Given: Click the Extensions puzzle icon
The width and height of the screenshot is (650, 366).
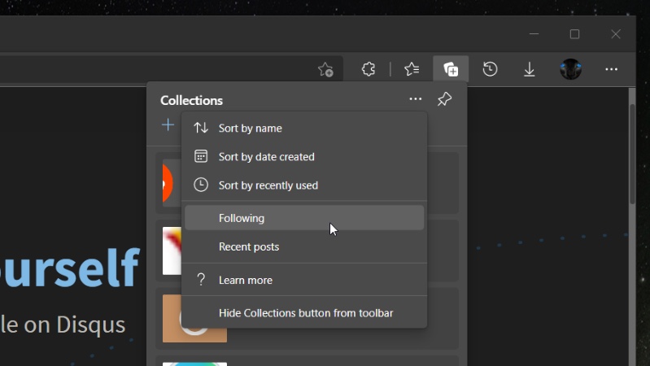Looking at the screenshot, I should pos(368,70).
